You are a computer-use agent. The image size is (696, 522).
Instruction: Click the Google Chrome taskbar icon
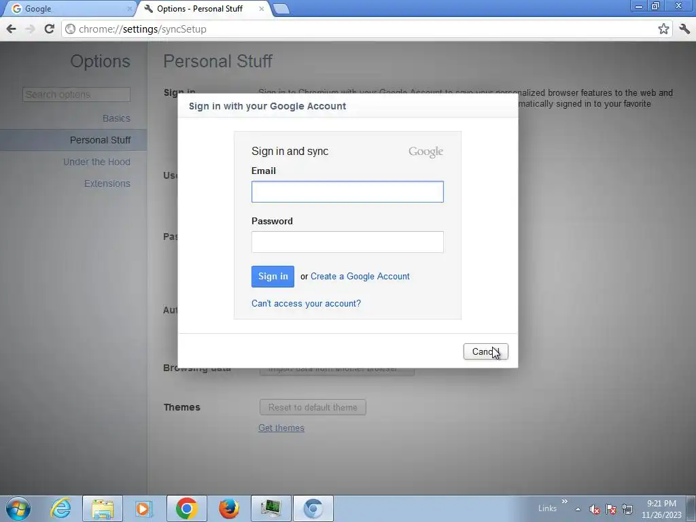coord(186,508)
